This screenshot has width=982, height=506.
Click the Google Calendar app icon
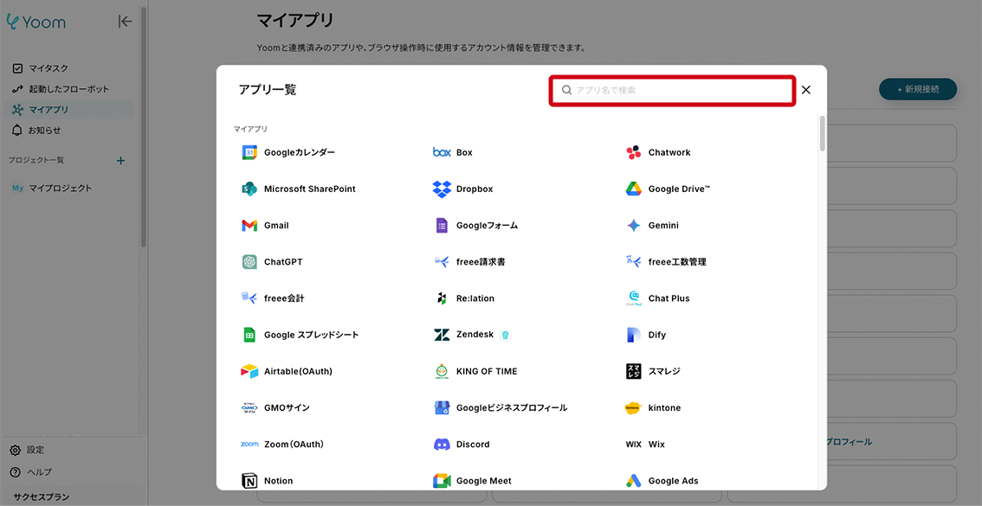tap(249, 152)
